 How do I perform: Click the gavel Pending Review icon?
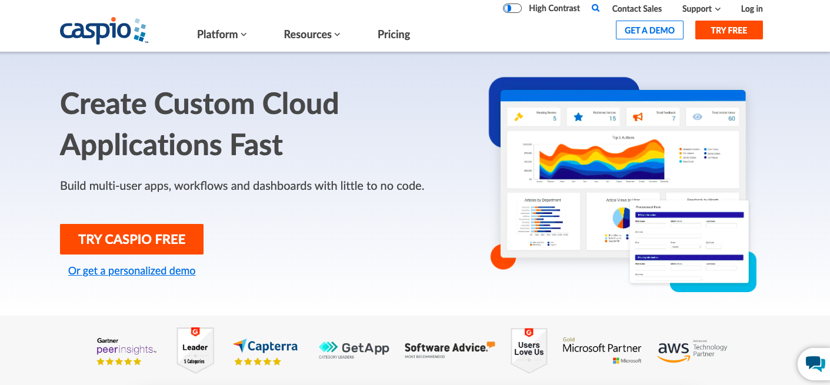[x=519, y=116]
